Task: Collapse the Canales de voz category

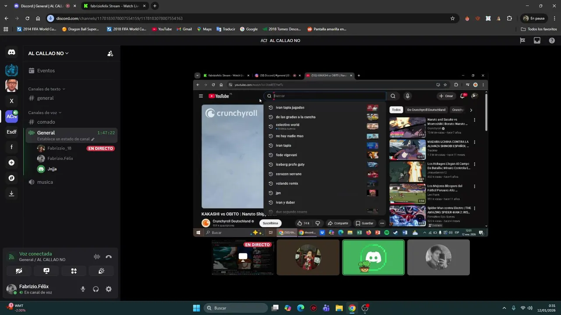Action: pyautogui.click(x=45, y=112)
